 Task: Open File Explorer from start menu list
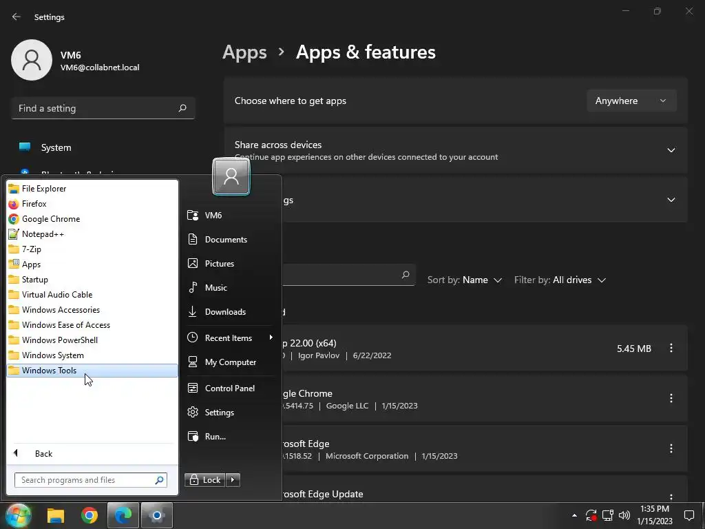pos(92,189)
